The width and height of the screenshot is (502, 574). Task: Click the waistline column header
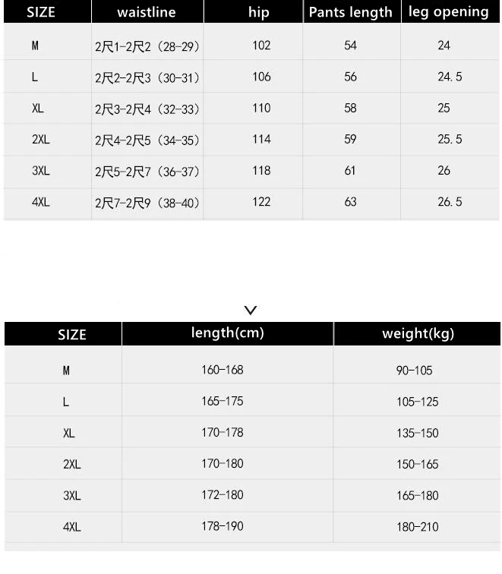(x=147, y=11)
